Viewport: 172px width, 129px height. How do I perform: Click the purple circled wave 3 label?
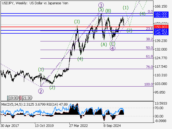click(101, 5)
